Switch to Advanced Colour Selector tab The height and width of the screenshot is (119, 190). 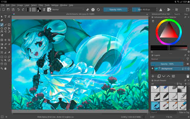(161, 14)
